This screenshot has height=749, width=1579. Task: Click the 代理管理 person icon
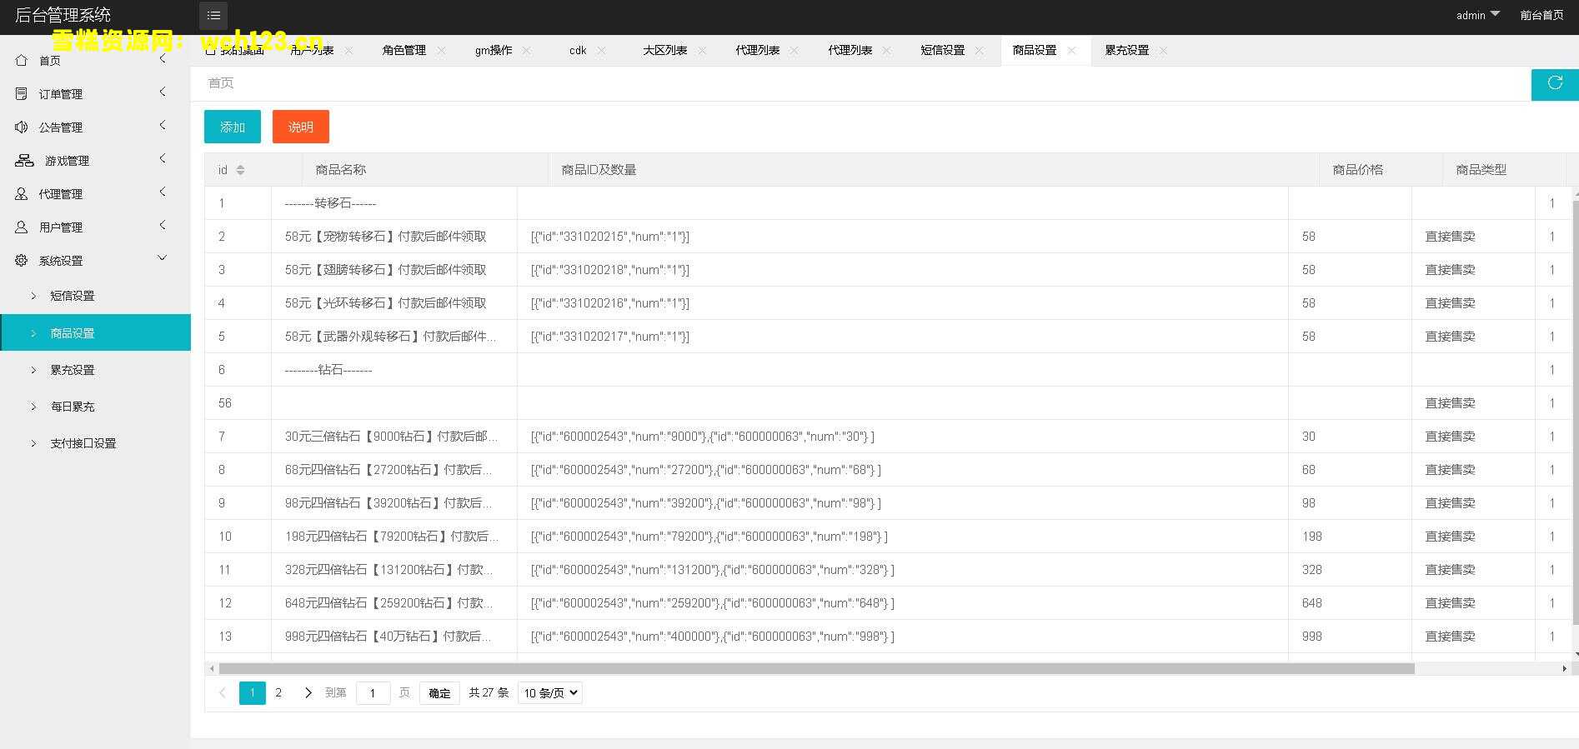click(22, 193)
